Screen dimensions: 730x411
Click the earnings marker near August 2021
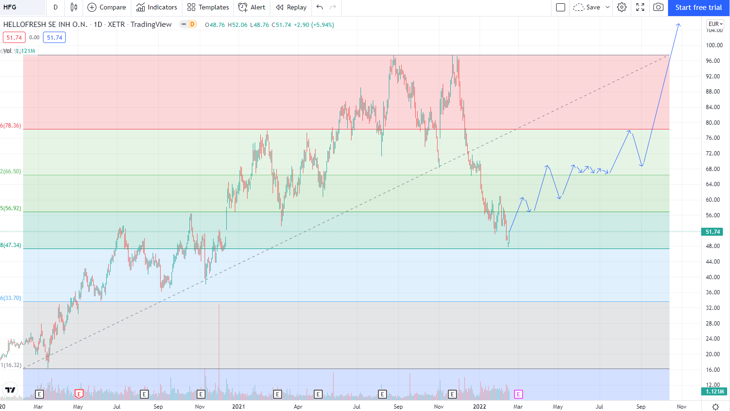(x=382, y=394)
